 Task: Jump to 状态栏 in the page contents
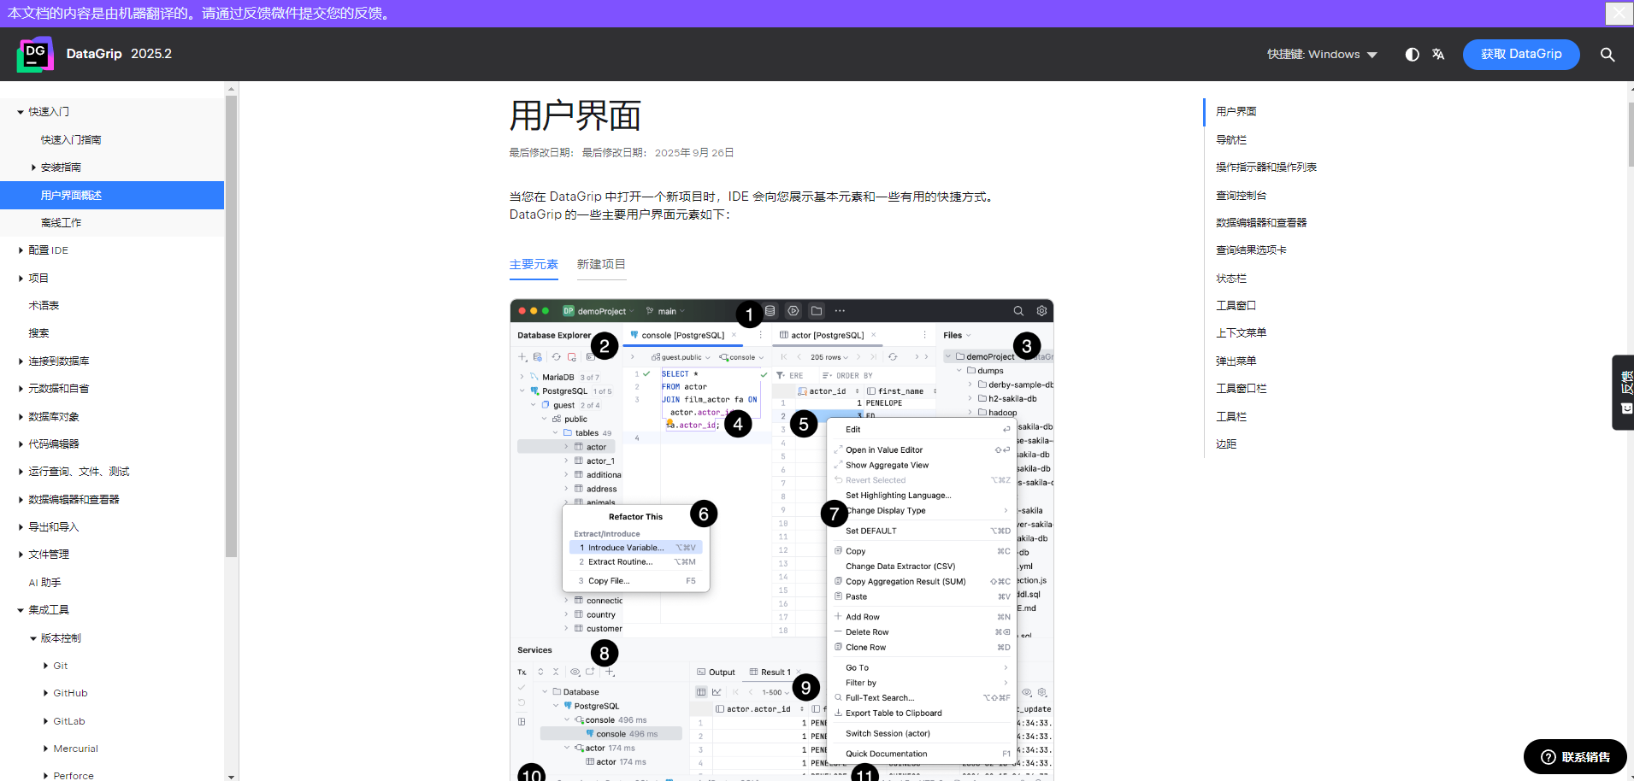[1231, 279]
